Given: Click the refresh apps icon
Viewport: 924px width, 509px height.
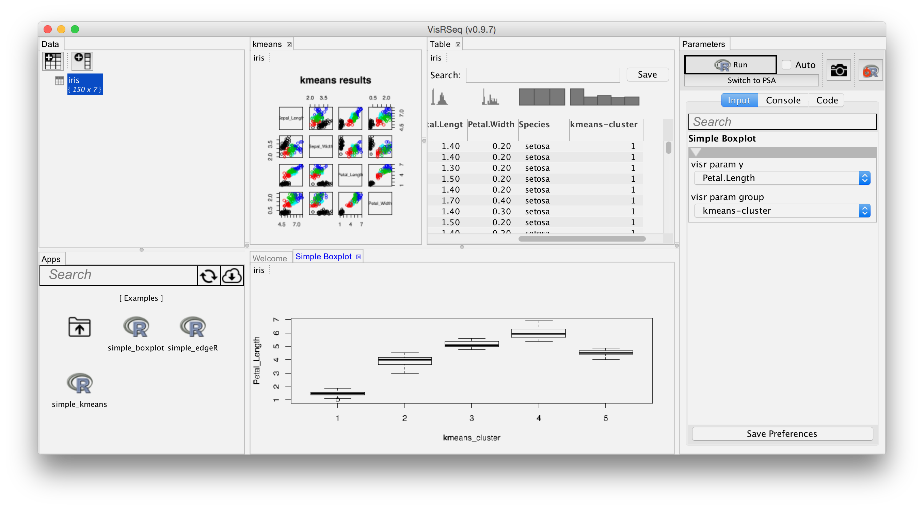Looking at the screenshot, I should pyautogui.click(x=209, y=276).
